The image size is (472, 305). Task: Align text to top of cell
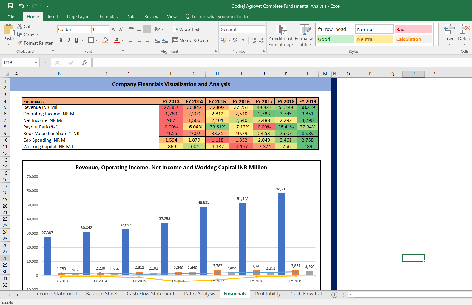tap(131, 29)
